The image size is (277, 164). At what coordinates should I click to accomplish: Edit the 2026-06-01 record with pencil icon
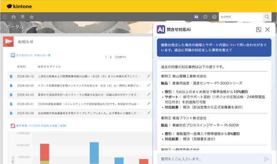[149, 104]
